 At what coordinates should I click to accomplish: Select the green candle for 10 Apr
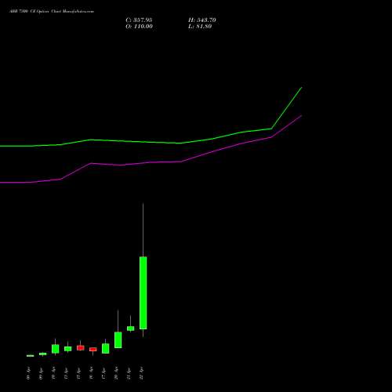coord(55,349)
